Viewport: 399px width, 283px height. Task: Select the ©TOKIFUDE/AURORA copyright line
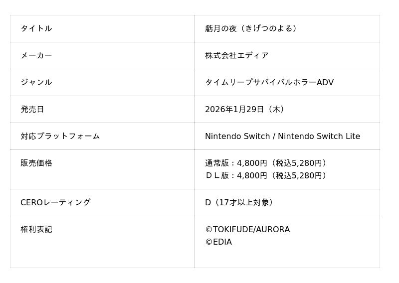pos(247,229)
